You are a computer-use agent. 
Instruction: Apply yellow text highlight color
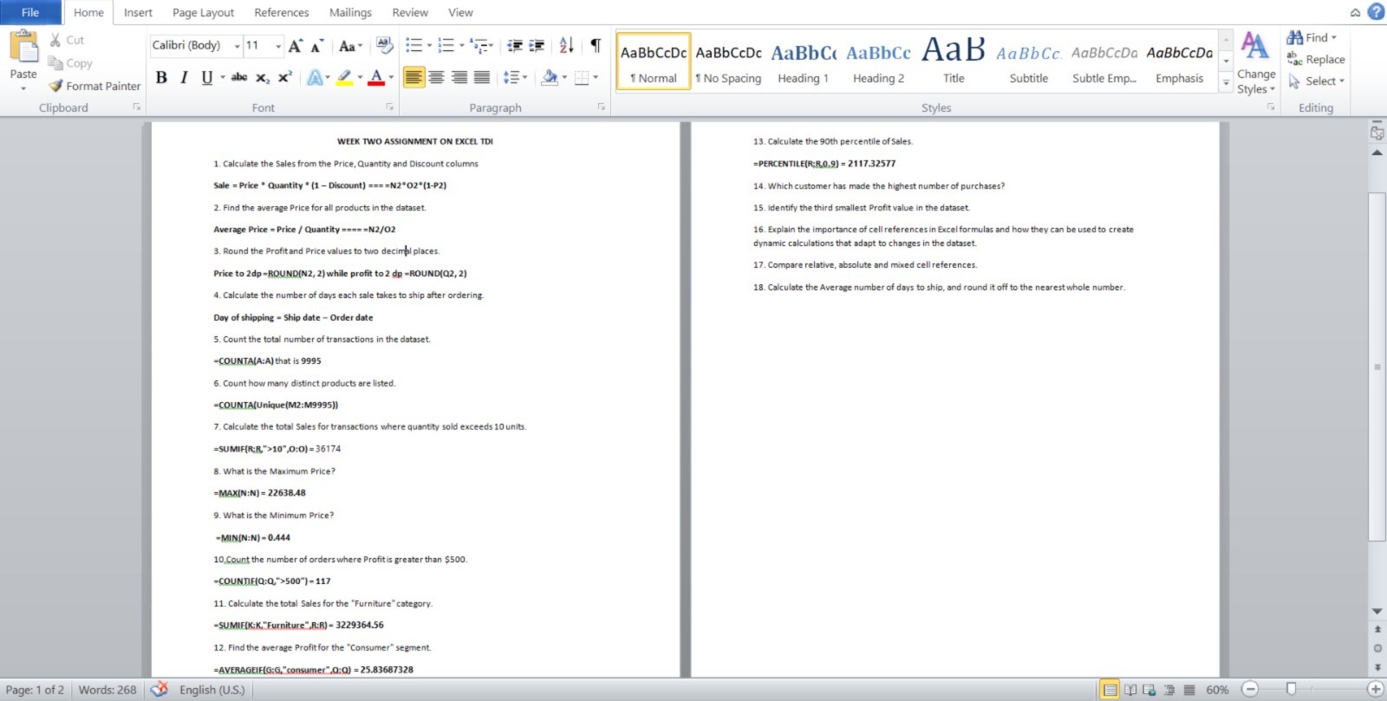(x=344, y=77)
